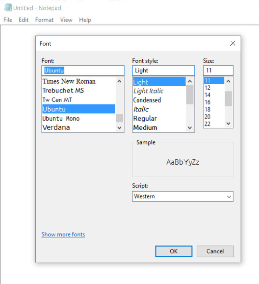The width and height of the screenshot is (259, 284).
Task: Click Font style list scroll-down arrow
Action: point(190,128)
